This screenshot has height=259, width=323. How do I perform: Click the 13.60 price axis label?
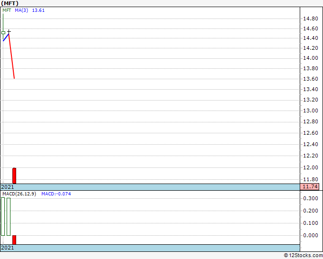[x=311, y=79]
